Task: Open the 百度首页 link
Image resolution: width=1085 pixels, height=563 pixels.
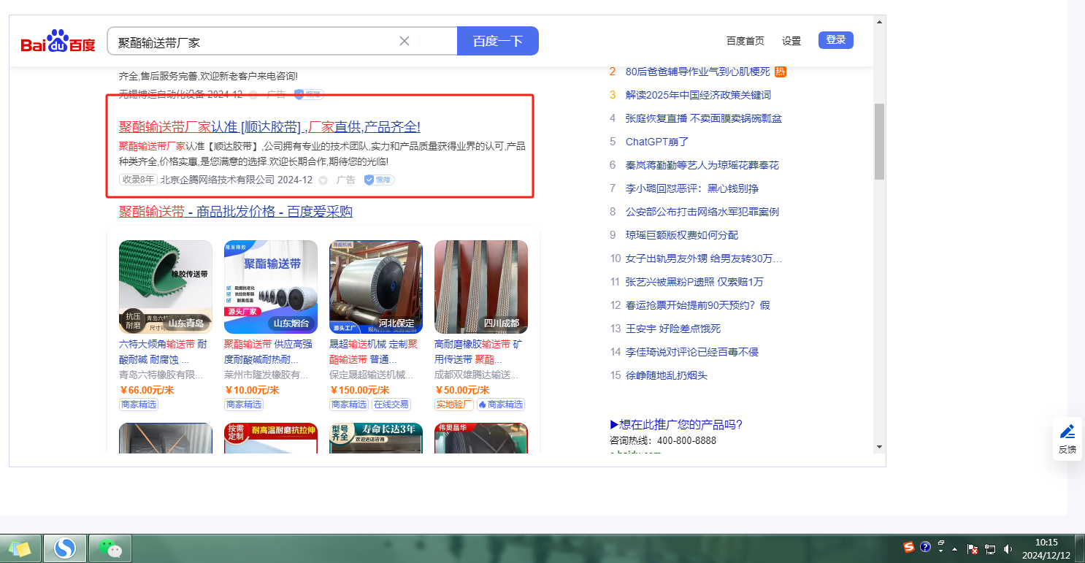Action: [x=745, y=41]
